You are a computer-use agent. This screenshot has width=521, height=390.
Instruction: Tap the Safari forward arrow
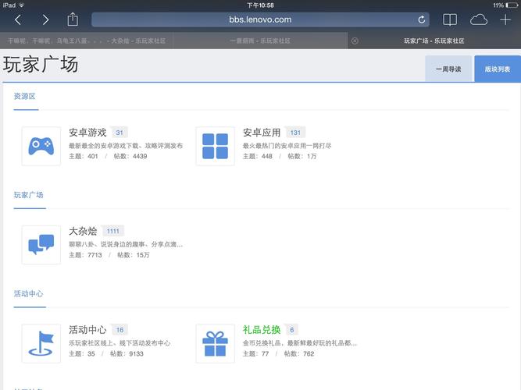coord(45,19)
